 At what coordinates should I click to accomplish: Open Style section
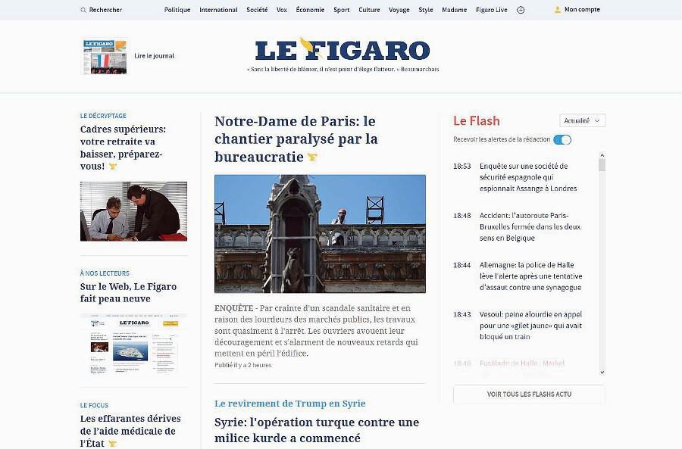point(426,10)
